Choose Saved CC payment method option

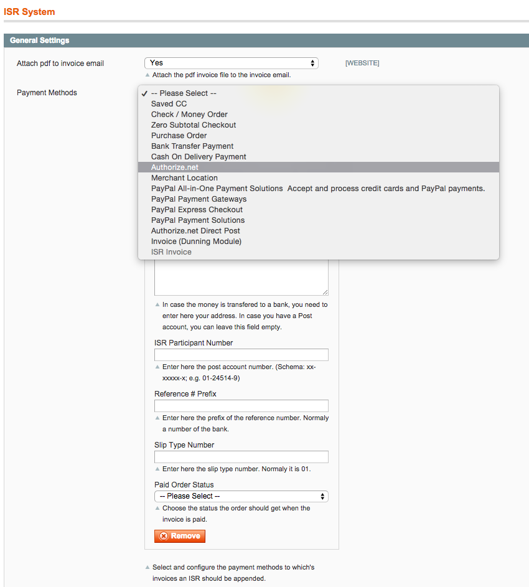coord(169,104)
